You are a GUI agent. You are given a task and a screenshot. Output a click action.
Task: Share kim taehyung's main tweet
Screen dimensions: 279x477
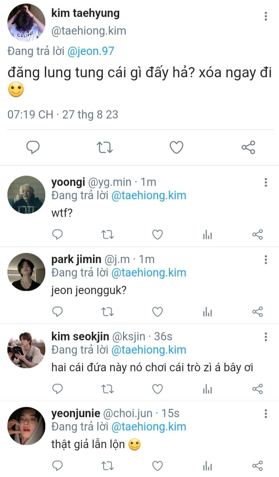248,147
